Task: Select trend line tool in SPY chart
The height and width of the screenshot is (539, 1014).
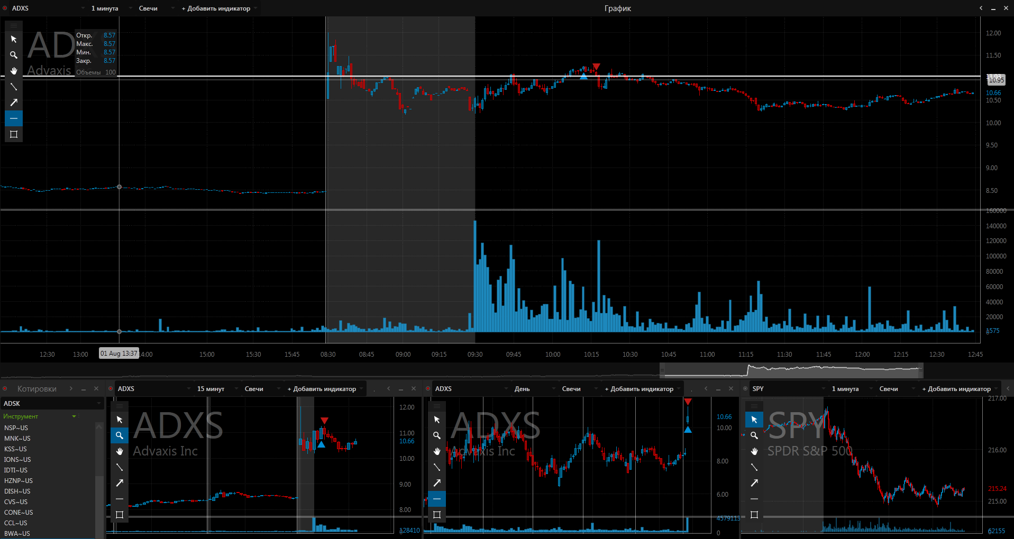Action: 754,467
